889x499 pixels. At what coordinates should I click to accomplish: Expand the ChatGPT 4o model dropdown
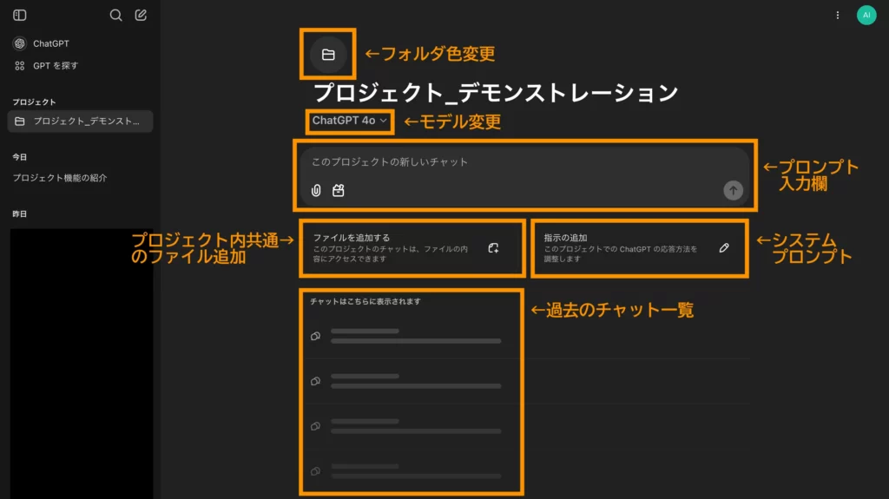pos(349,121)
